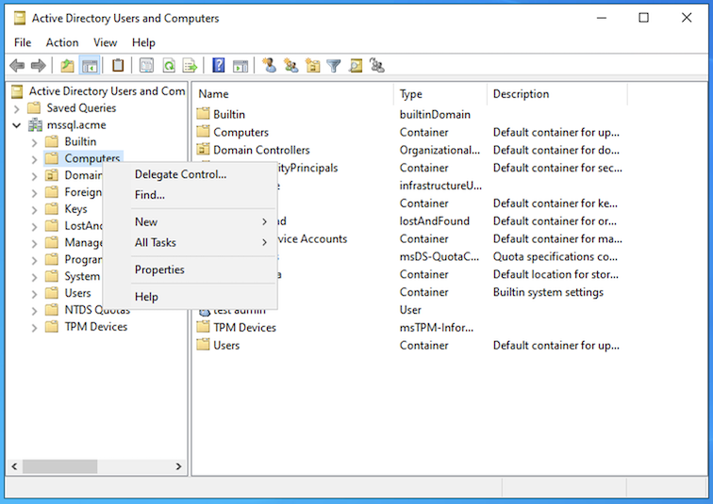Image resolution: width=713 pixels, height=504 pixels.
Task: Select the Users container in tree
Action: [x=77, y=293]
